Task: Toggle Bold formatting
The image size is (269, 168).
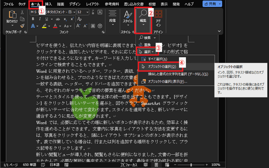Action: click(x=33, y=19)
